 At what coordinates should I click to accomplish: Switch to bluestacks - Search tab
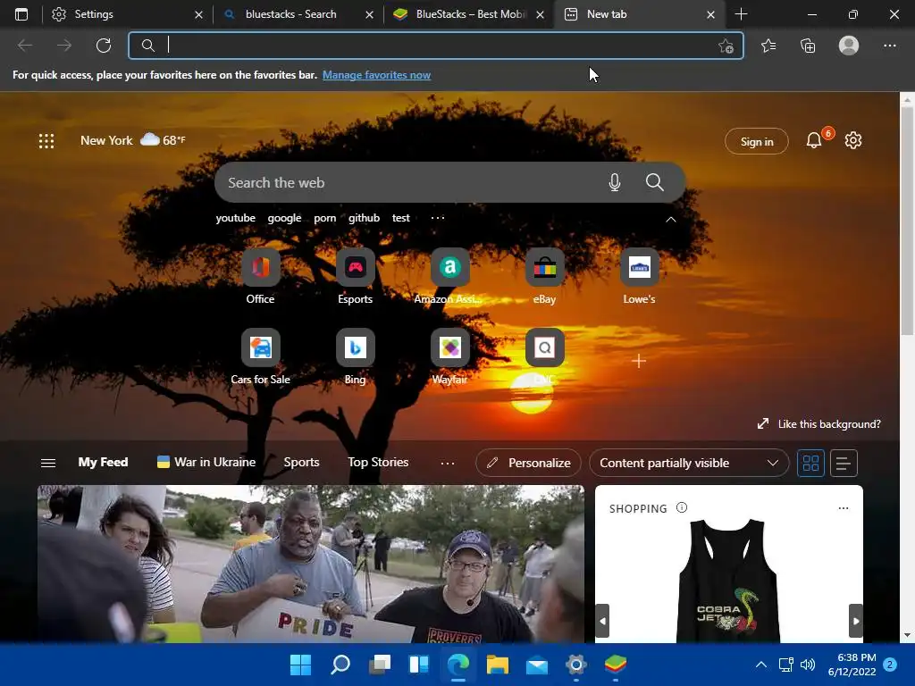pyautogui.click(x=298, y=14)
